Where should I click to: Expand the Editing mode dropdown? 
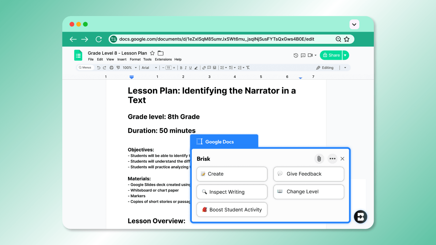coord(345,68)
